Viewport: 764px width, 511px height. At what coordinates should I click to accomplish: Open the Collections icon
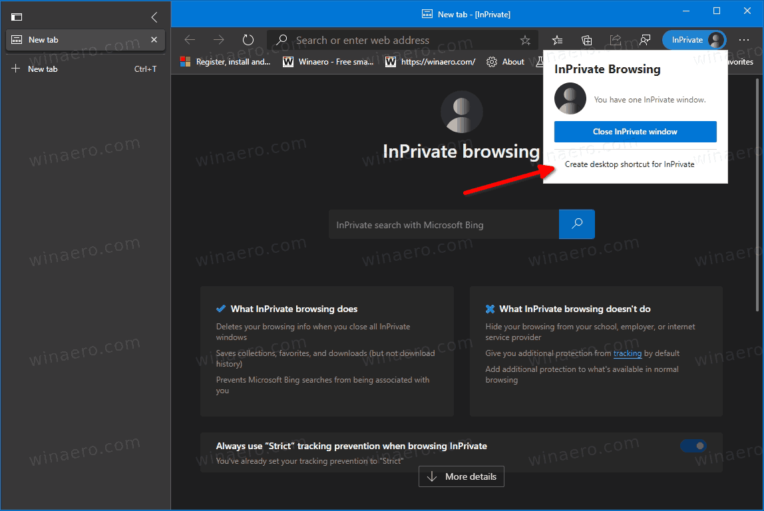pyautogui.click(x=586, y=41)
